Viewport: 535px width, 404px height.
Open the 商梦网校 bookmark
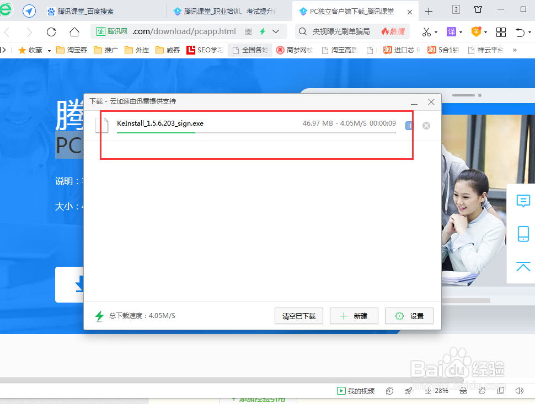(x=295, y=50)
